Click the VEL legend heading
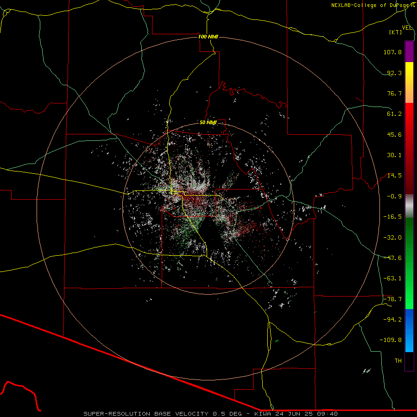The height and width of the screenshot is (417, 417). pyautogui.click(x=407, y=28)
